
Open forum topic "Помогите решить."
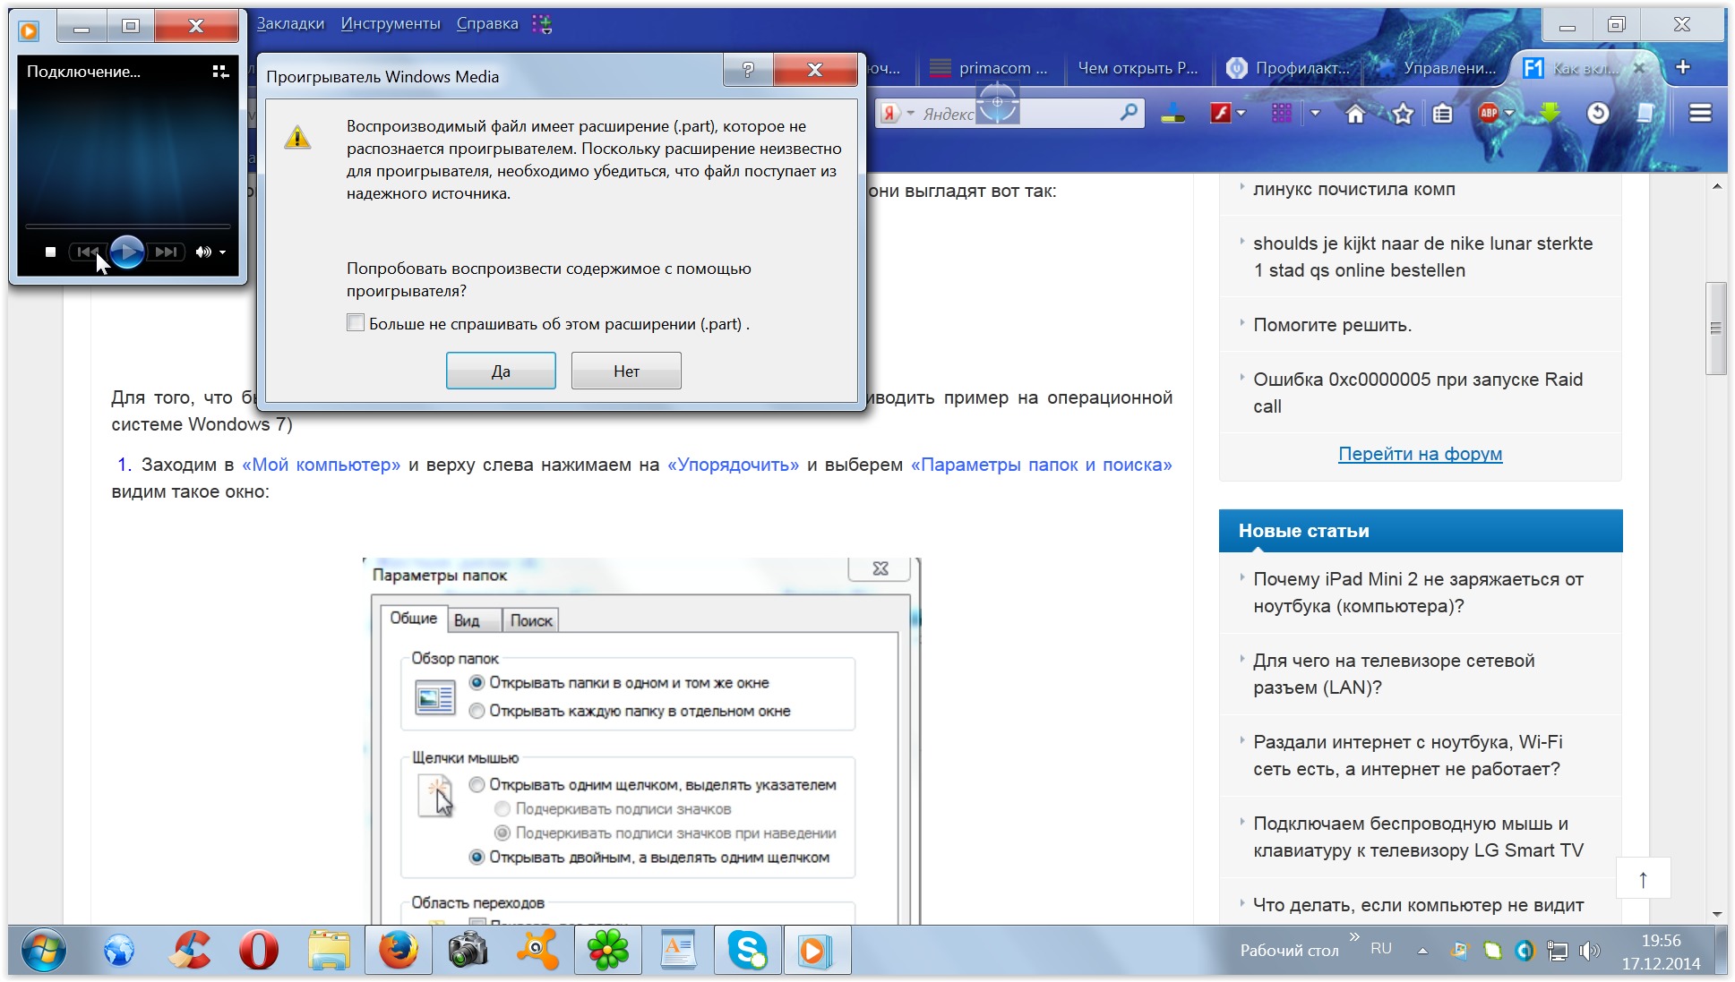pyautogui.click(x=1333, y=325)
